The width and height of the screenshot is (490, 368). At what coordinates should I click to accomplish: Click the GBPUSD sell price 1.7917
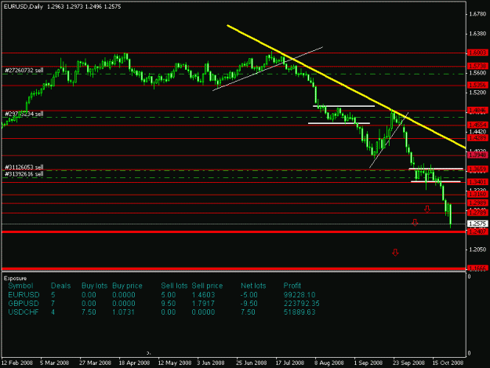click(203, 304)
